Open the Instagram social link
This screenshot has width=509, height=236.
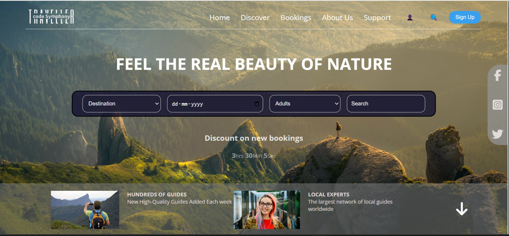pyautogui.click(x=498, y=105)
